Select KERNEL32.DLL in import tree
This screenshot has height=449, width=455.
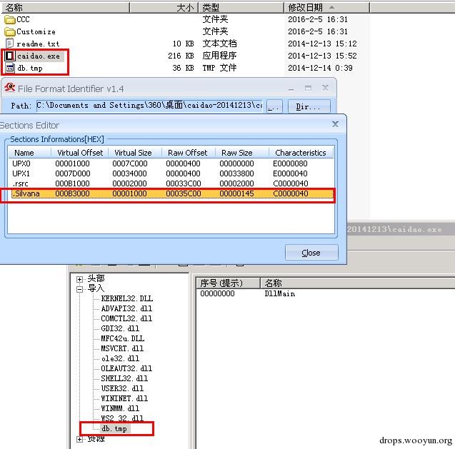pos(127,298)
